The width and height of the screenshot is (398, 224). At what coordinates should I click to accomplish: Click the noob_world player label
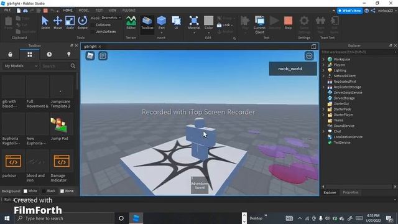click(293, 68)
